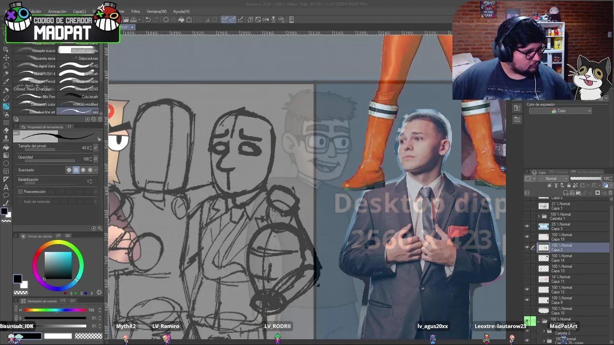Select the Operation object tool

[6, 49]
